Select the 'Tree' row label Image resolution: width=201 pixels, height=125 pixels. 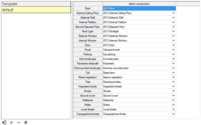click(88, 82)
